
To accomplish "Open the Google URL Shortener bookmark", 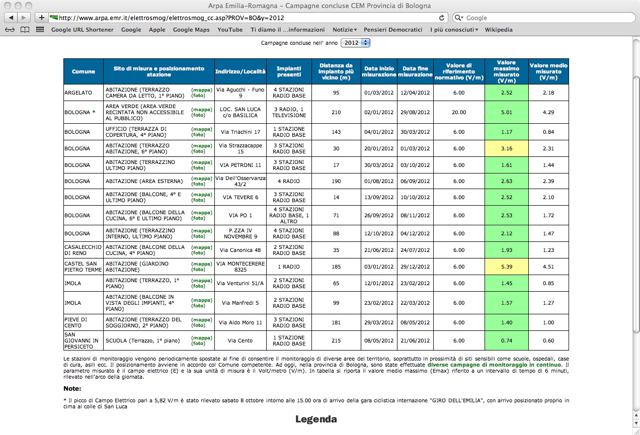I will point(82,30).
